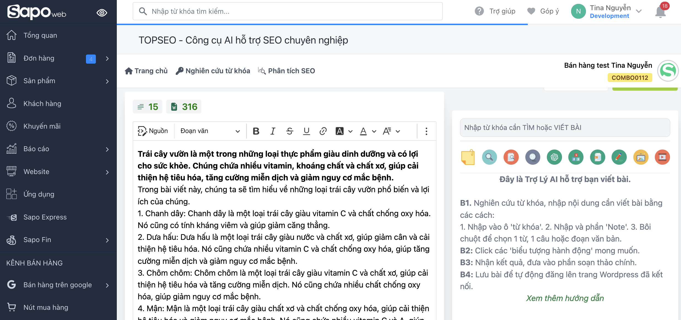Screen dimensions: 681x320
Task: Toggle the eye visibility icon beside Sapo logo
Action: pyautogui.click(x=102, y=12)
